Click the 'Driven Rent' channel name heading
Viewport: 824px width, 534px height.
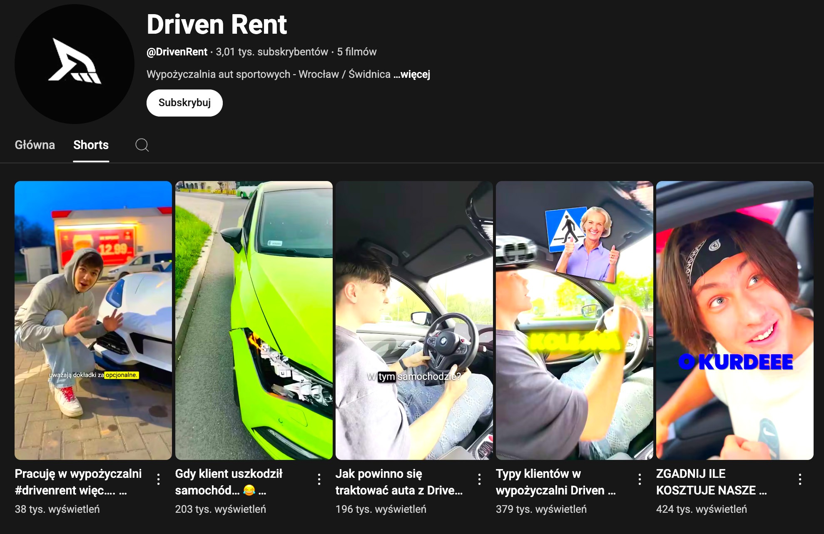pos(217,25)
